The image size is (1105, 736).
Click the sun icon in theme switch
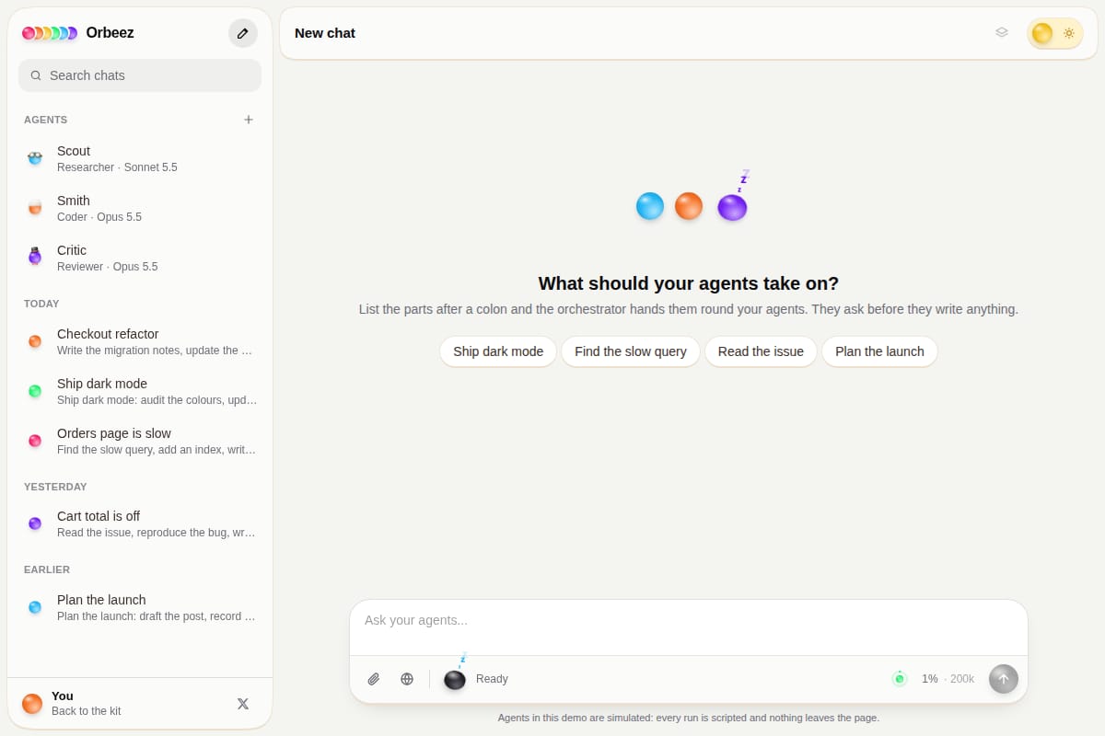point(1069,33)
